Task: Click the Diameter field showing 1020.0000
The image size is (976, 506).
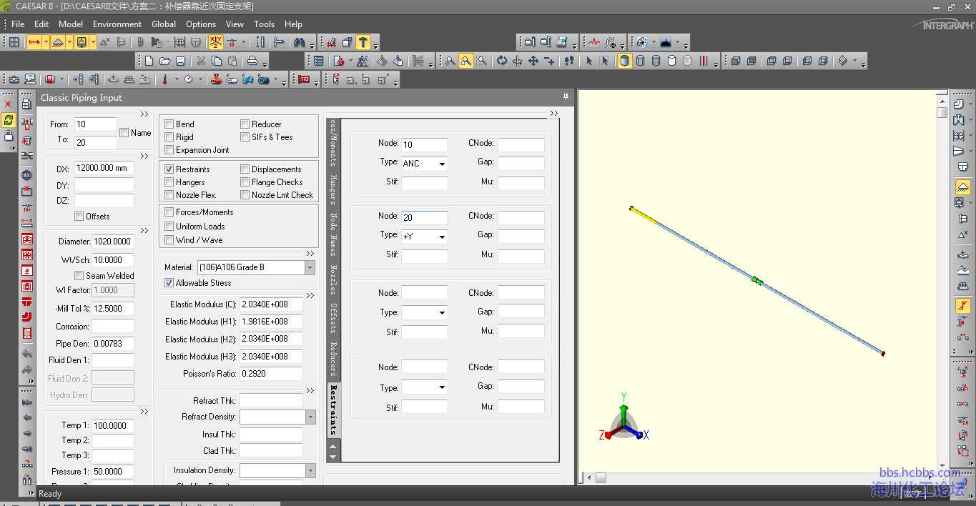Action: (x=113, y=242)
